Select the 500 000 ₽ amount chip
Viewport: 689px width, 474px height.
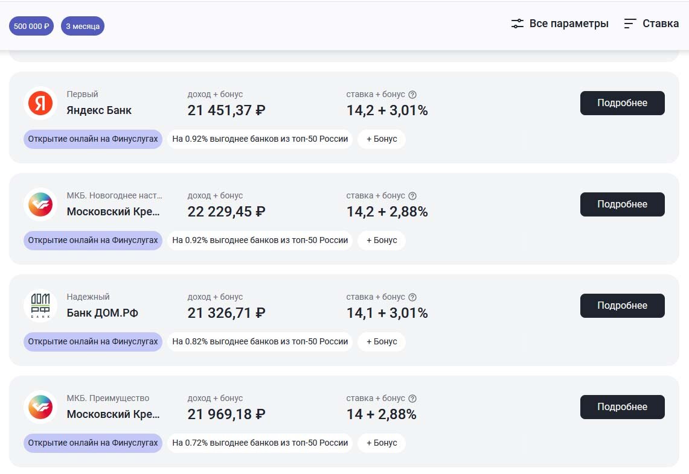(x=31, y=27)
